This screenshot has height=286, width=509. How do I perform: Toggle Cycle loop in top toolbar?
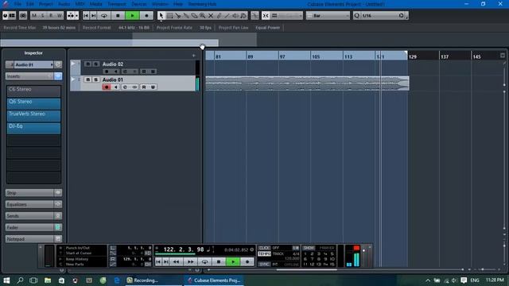click(x=104, y=16)
